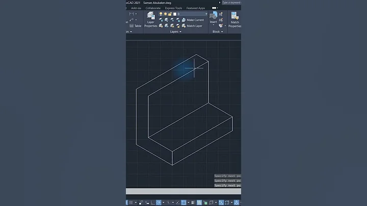The image size is (367, 206).
Task: Click the search keyword input field
Action: (x=231, y=3)
